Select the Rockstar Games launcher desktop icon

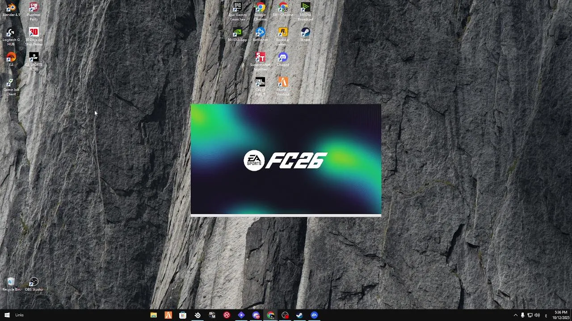283,37
